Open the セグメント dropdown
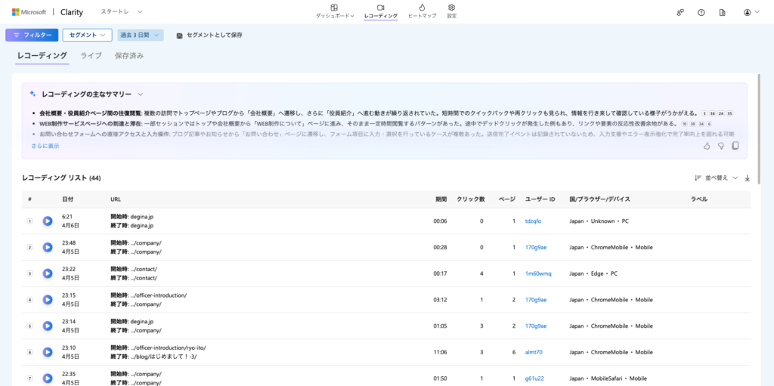 coord(87,35)
